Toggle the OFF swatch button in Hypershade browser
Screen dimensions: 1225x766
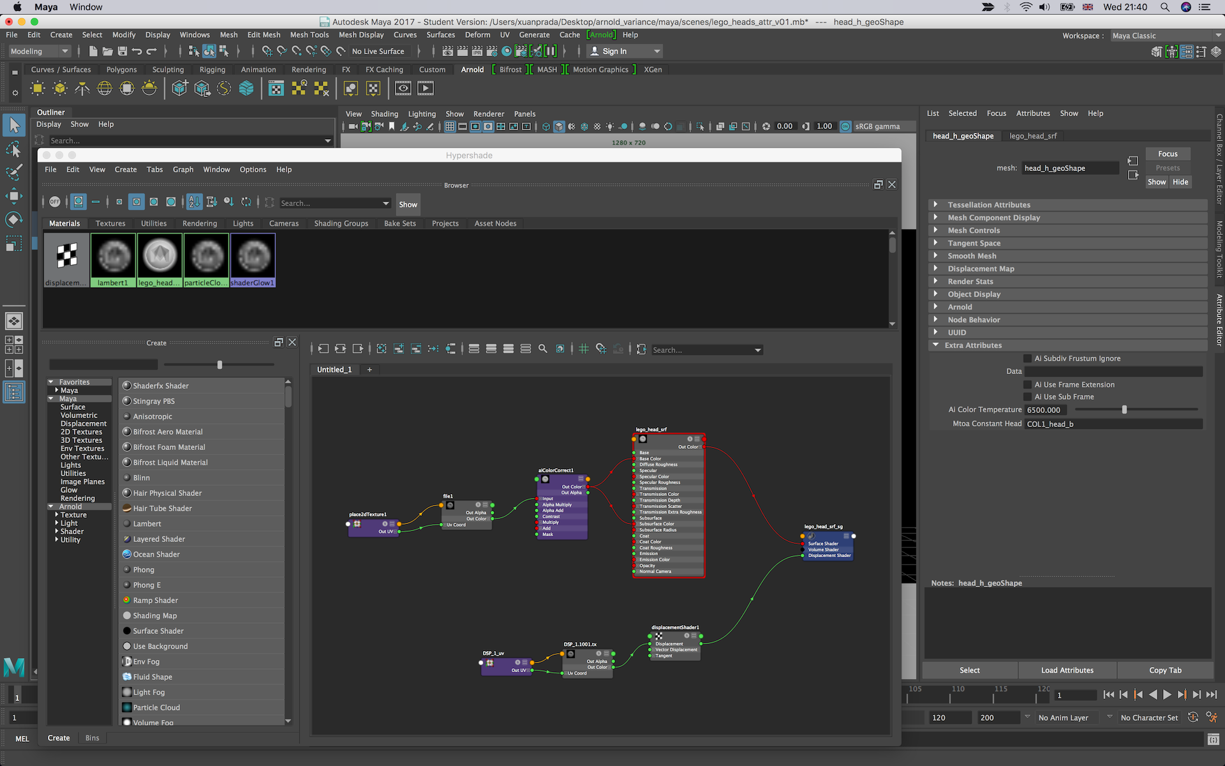coord(55,202)
